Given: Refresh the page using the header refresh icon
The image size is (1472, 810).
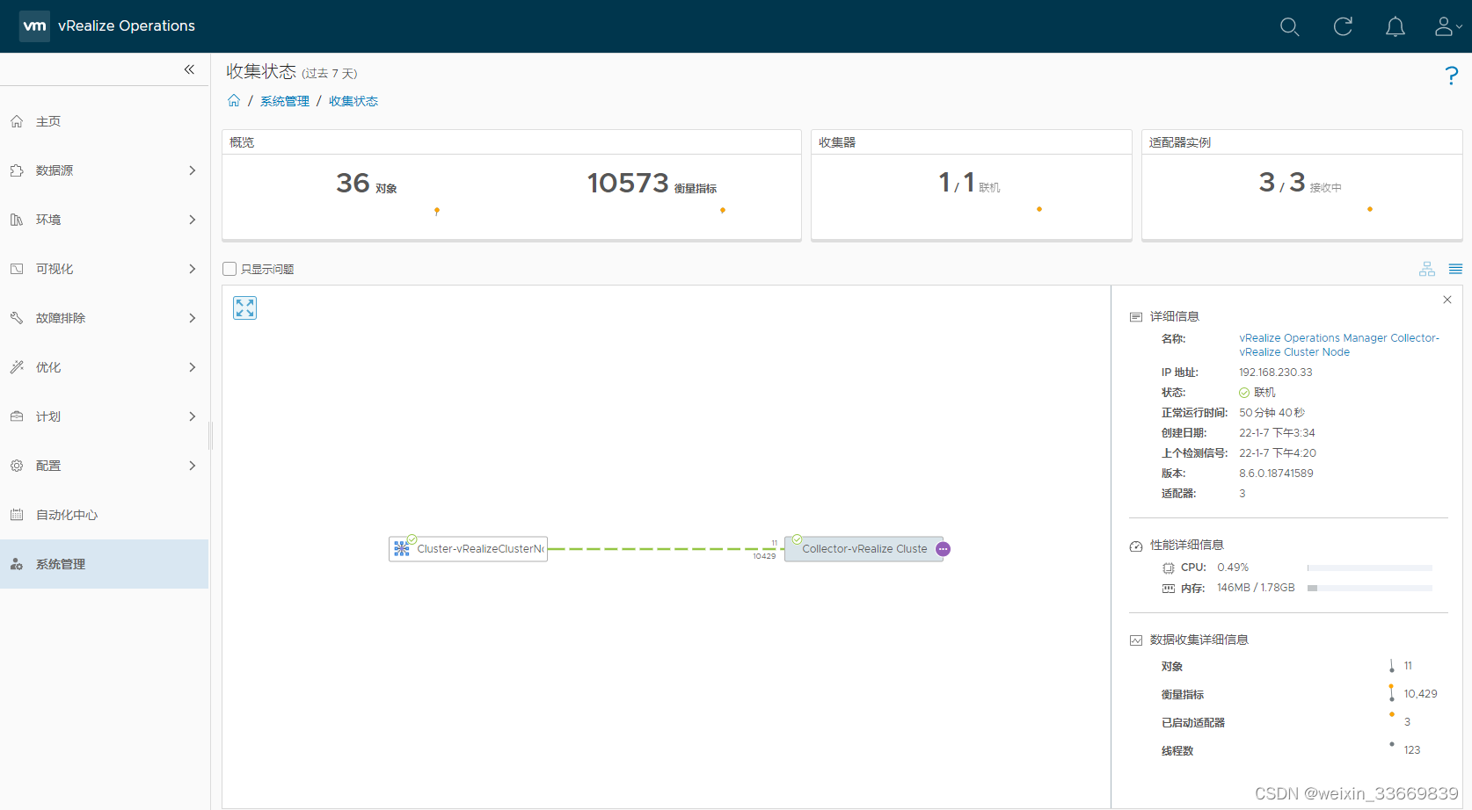Looking at the screenshot, I should [1343, 26].
